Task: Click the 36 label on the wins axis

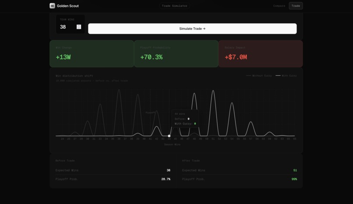Action: pos(119,139)
